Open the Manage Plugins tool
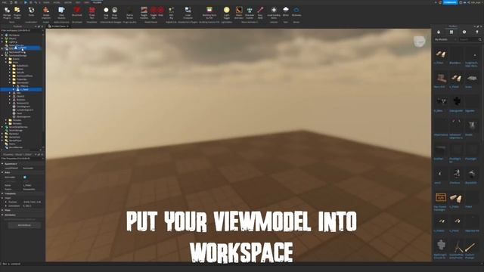This screenshot has height=272, width=484. [x=7, y=13]
